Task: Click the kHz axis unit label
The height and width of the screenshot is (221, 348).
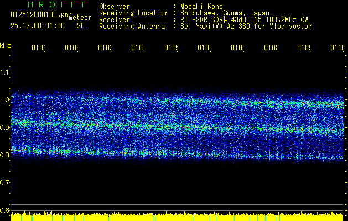Action: click(6, 45)
